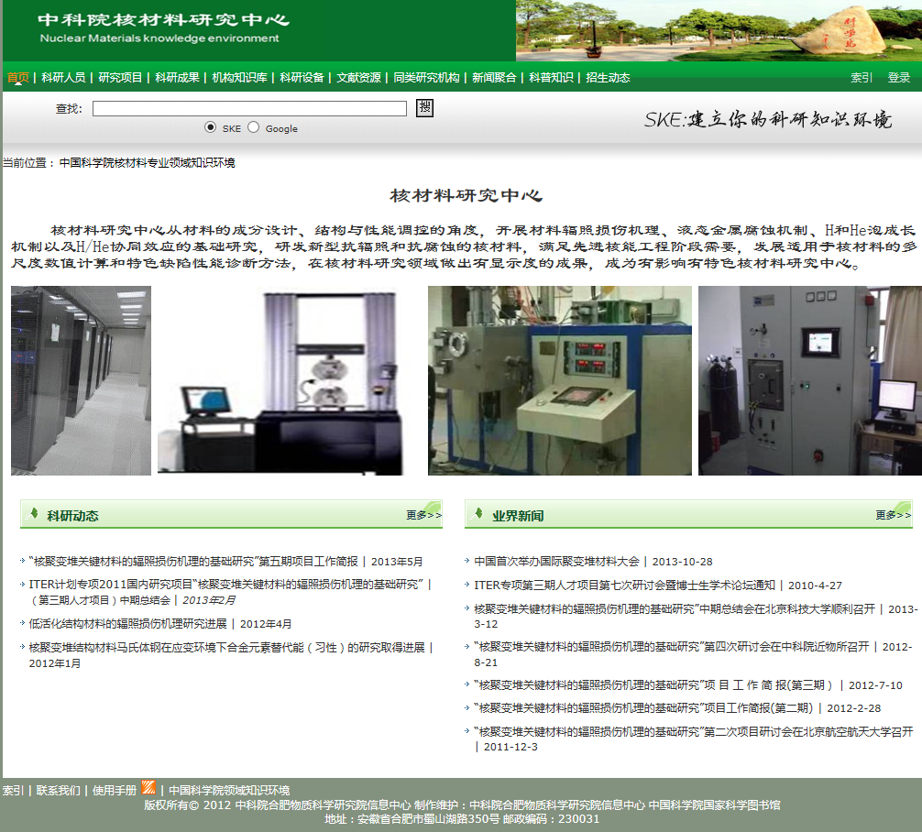Expand more 业界新闻 items via 更多>>
The image size is (922, 832).
[x=893, y=515]
